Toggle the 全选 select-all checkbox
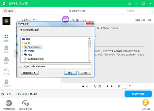The height and width of the screenshot is (111, 154). point(3,94)
